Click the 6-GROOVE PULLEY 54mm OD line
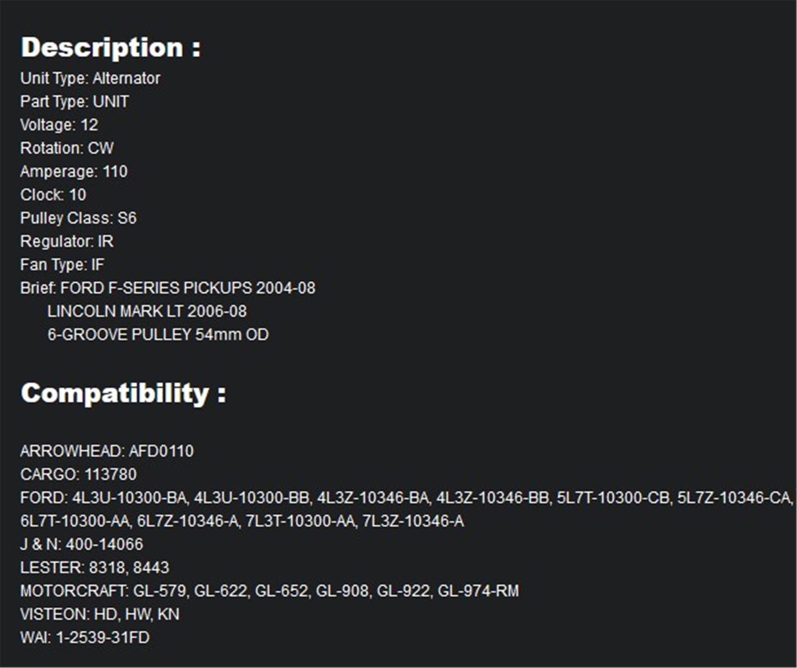797x668 pixels. [158, 334]
